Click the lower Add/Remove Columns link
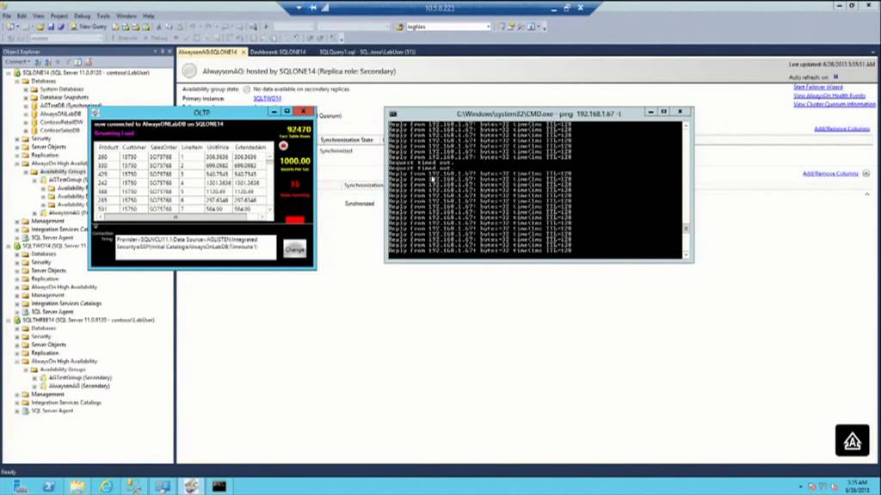881x495 pixels. pos(830,174)
